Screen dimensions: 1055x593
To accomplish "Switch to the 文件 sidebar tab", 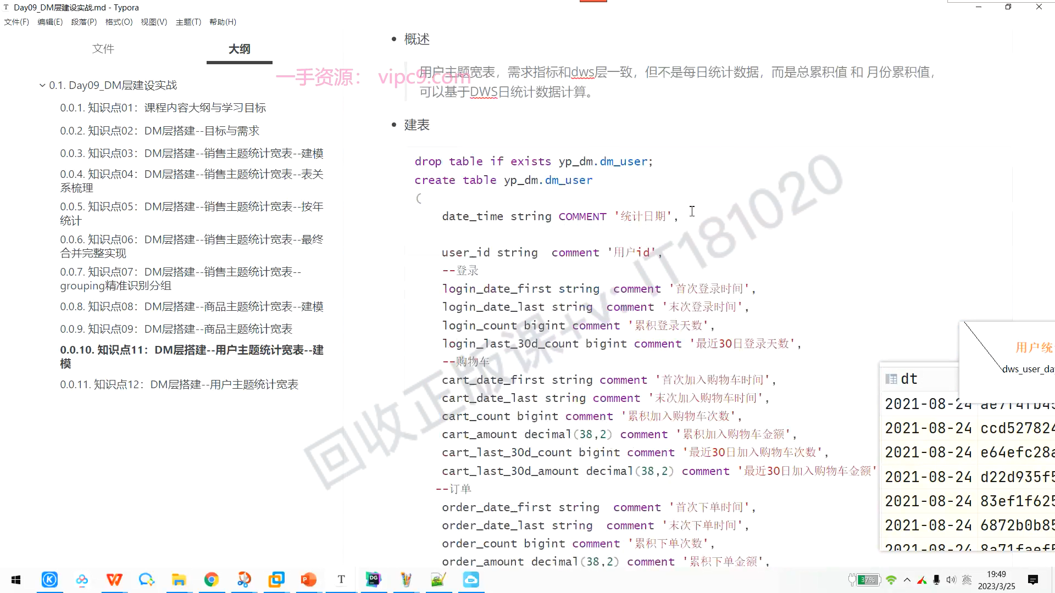I will (103, 49).
